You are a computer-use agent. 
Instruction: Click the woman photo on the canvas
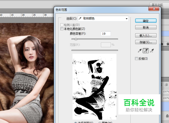[27, 73]
